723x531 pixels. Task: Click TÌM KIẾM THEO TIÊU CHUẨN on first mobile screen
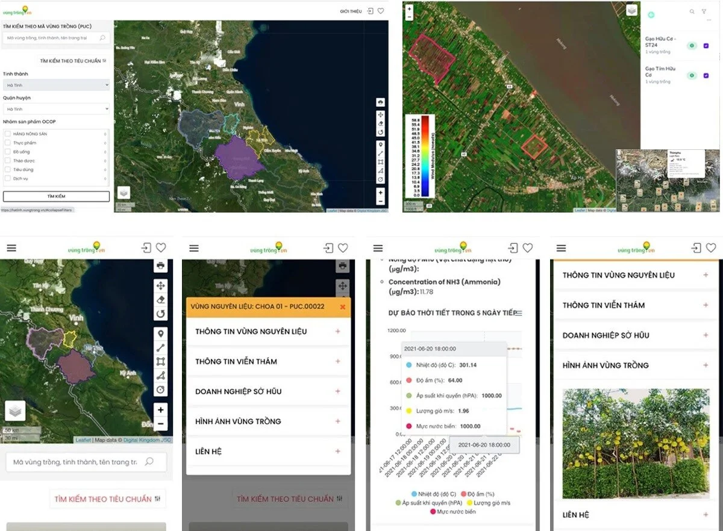click(107, 499)
